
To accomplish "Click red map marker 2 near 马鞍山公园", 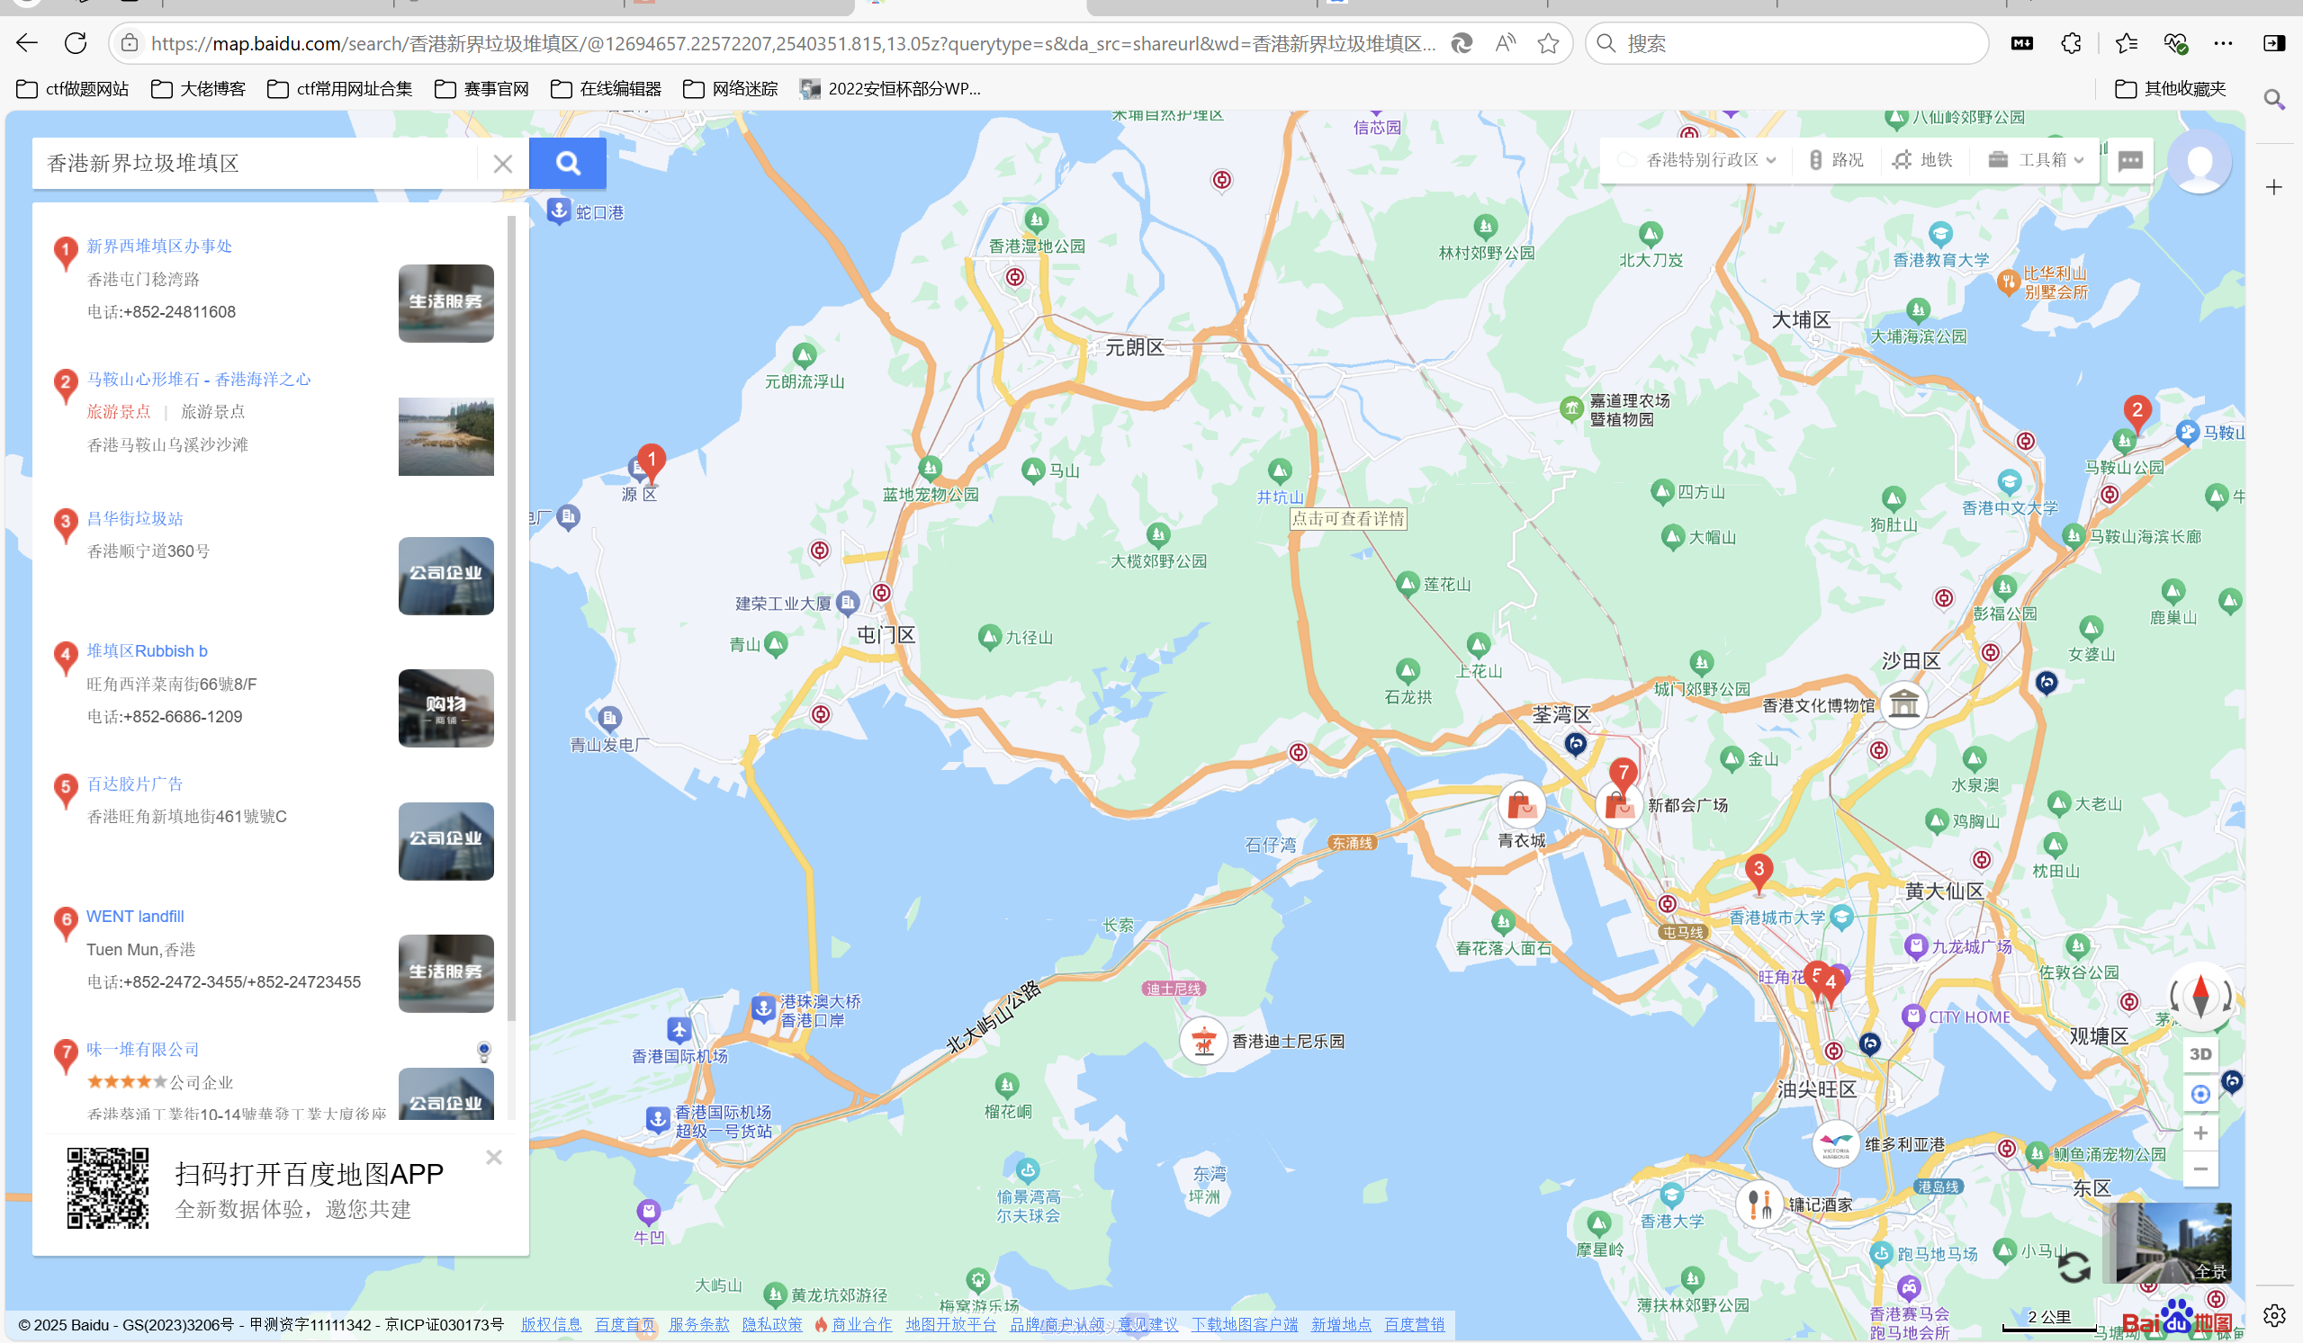I will [2137, 414].
